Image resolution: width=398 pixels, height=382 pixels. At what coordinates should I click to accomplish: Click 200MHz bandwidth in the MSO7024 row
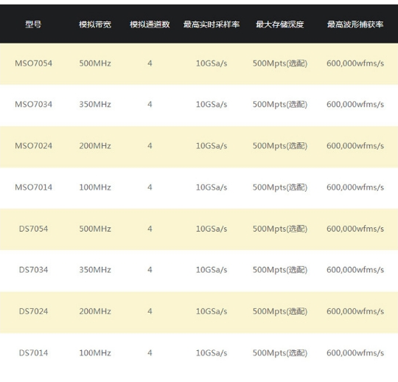[95, 146]
